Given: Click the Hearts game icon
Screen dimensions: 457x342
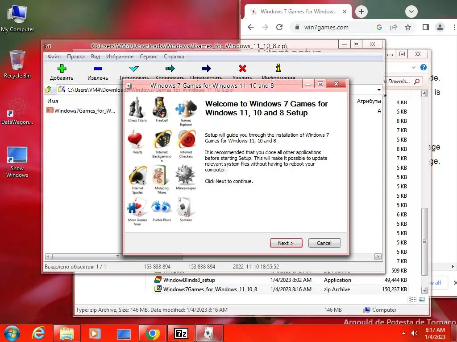Looking at the screenshot, I should tap(136, 139).
